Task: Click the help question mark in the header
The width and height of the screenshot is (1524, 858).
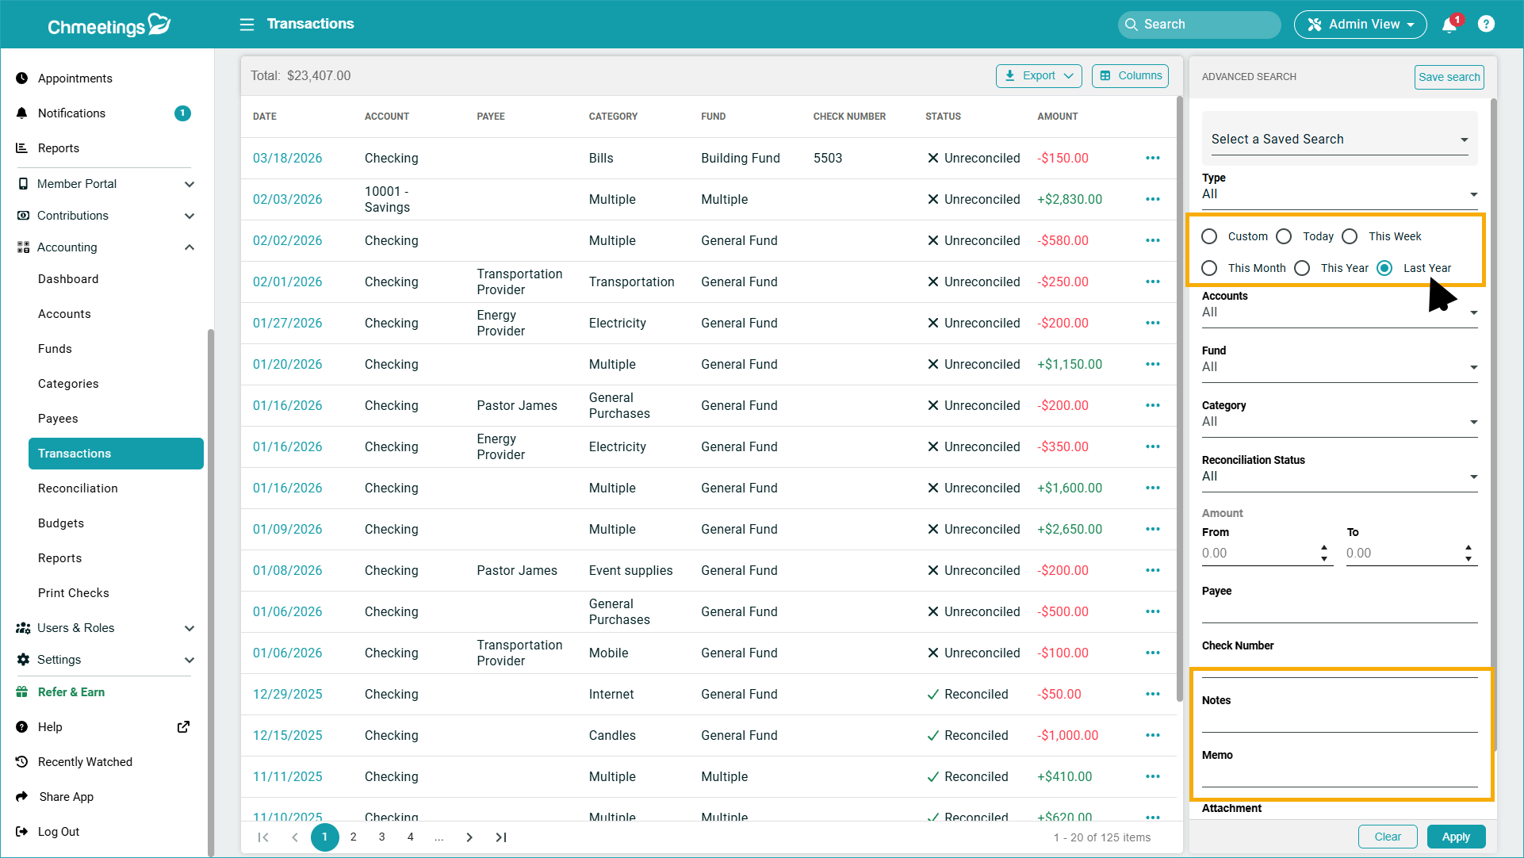Action: pyautogui.click(x=1488, y=24)
